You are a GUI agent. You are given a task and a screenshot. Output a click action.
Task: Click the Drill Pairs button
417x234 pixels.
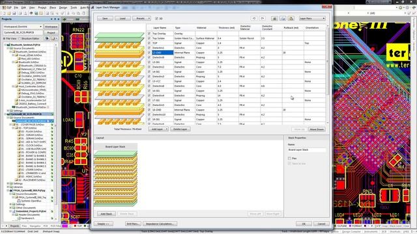(133, 224)
